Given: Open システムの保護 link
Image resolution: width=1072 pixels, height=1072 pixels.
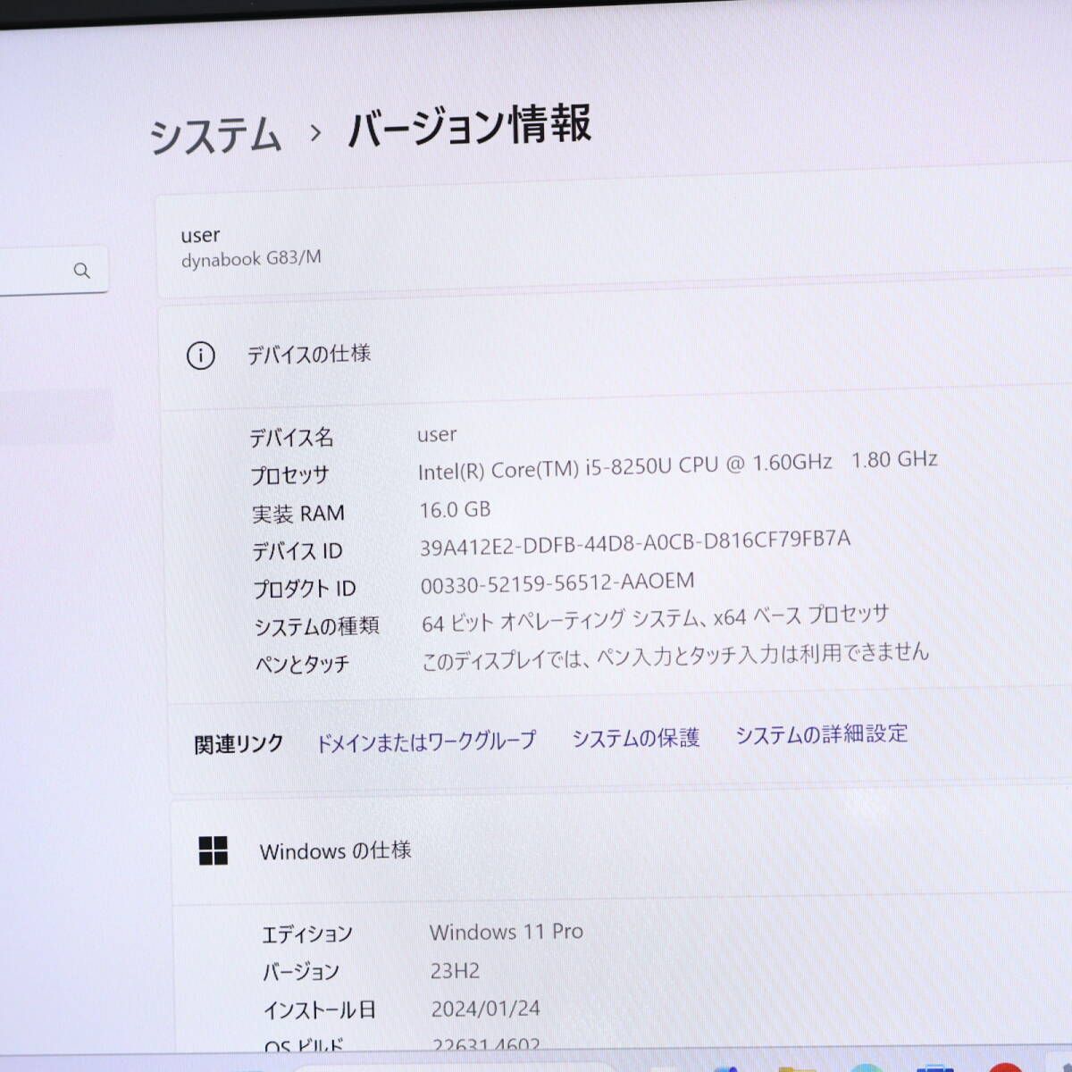Looking at the screenshot, I should (635, 738).
